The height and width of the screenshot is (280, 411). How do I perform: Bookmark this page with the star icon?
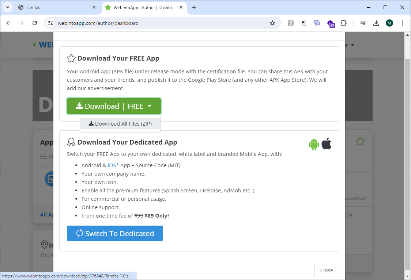coord(272,23)
